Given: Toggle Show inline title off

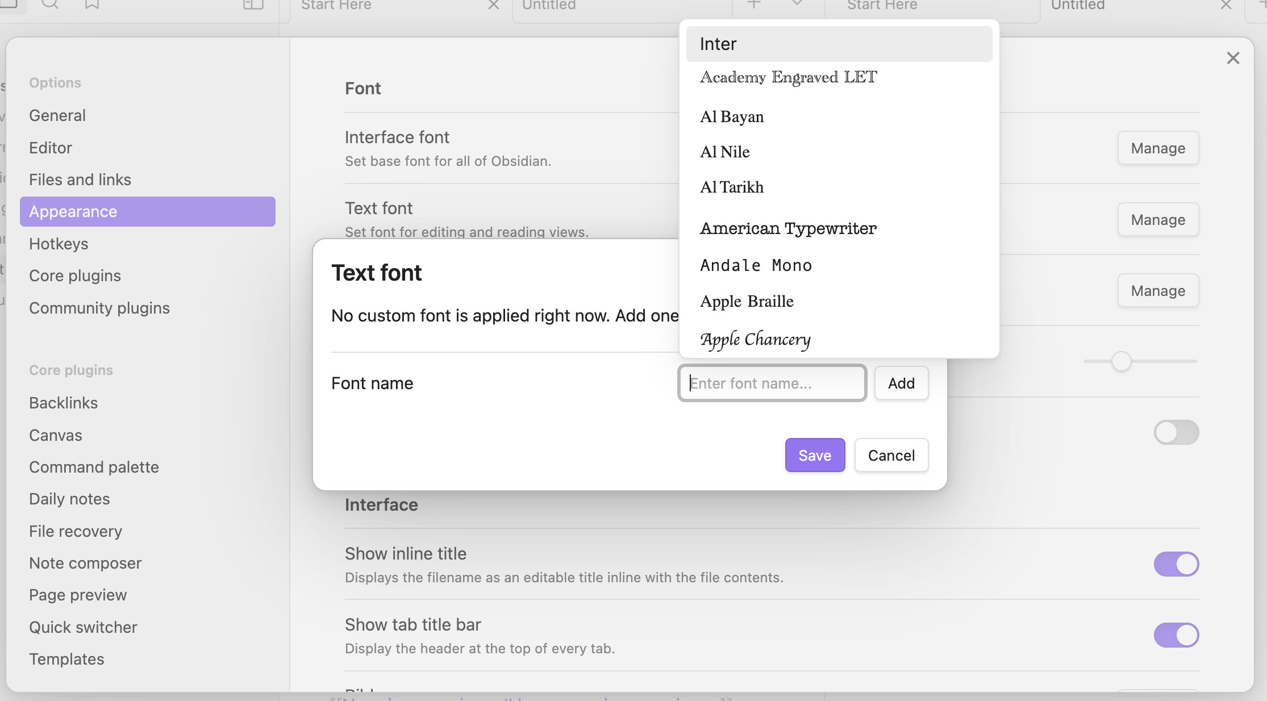Looking at the screenshot, I should pyautogui.click(x=1176, y=564).
